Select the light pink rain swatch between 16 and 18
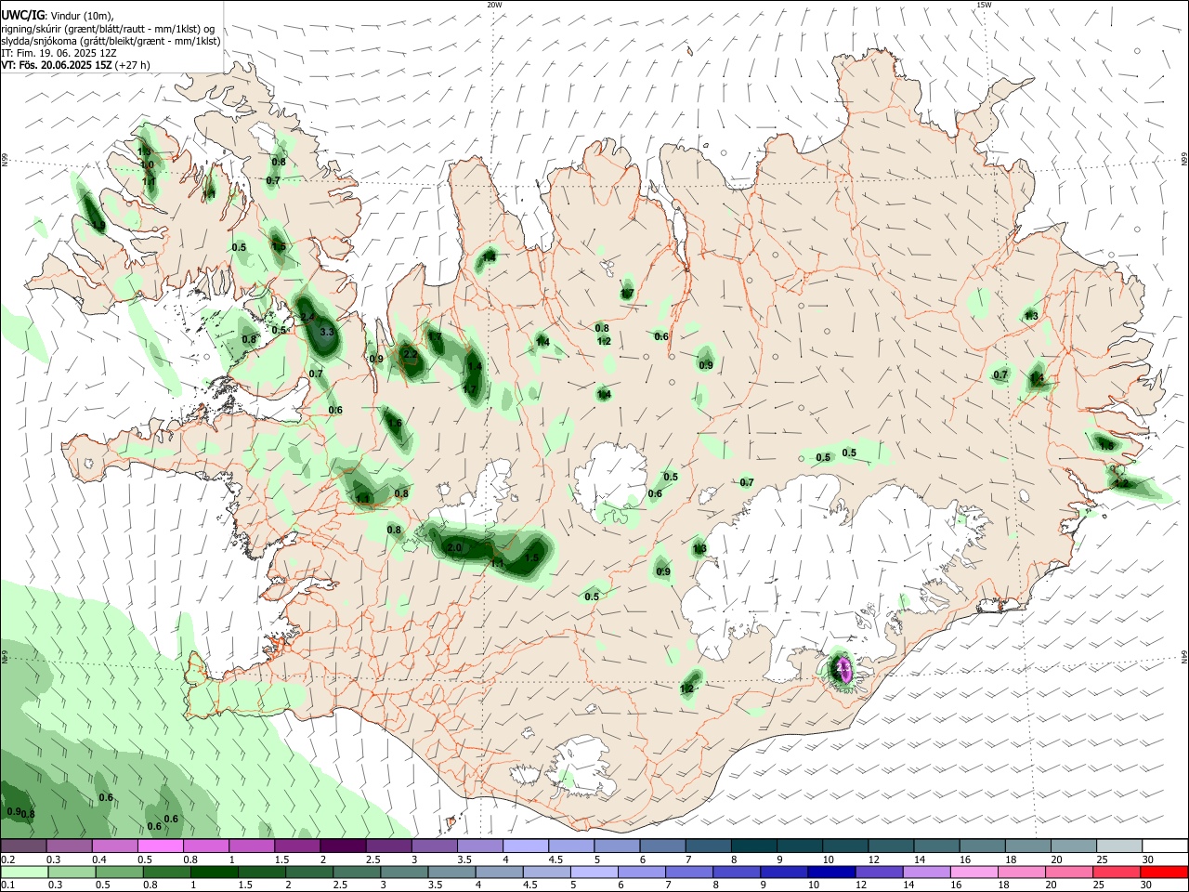The image size is (1189, 892). (x=973, y=872)
